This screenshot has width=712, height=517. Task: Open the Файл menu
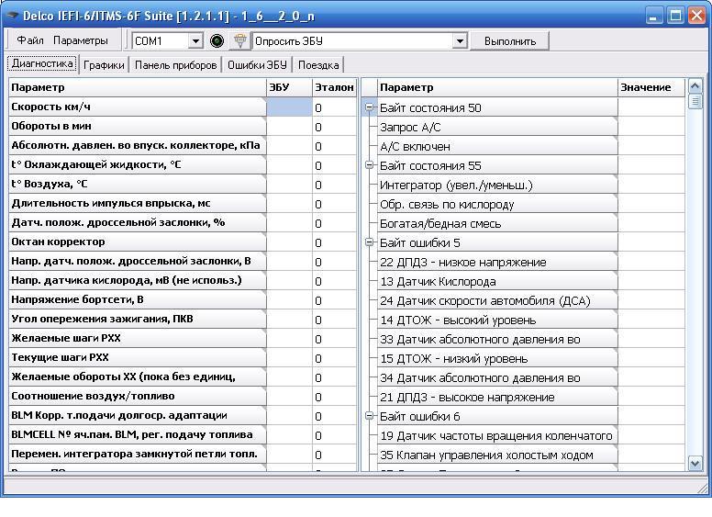[30, 40]
